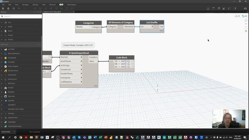Click the Category output port

96,27
